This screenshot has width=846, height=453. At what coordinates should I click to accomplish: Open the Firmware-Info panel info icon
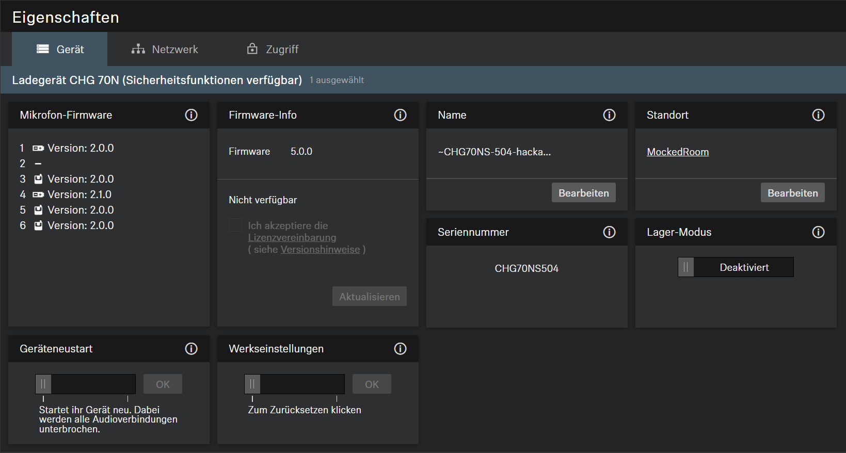coord(400,115)
